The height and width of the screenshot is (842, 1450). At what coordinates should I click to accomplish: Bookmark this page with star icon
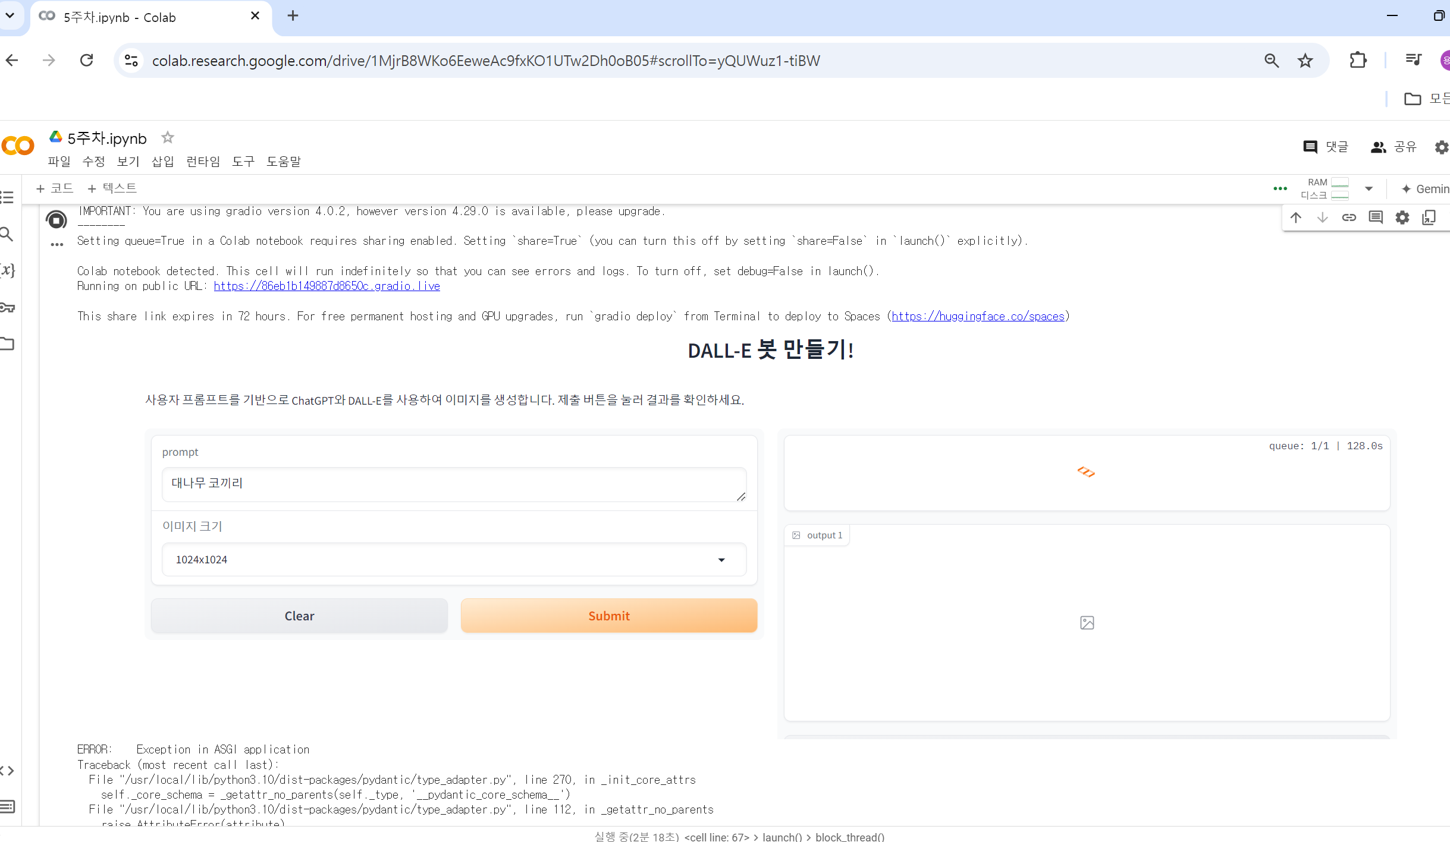tap(1305, 61)
